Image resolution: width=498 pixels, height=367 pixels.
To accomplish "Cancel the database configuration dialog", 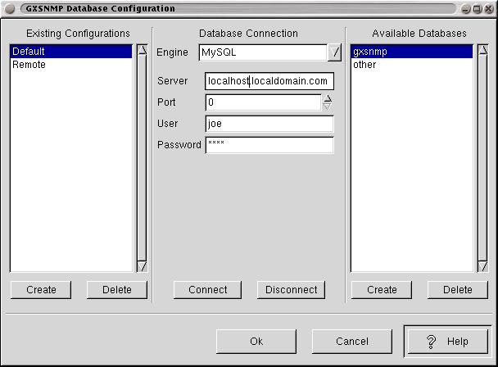I will click(351, 342).
